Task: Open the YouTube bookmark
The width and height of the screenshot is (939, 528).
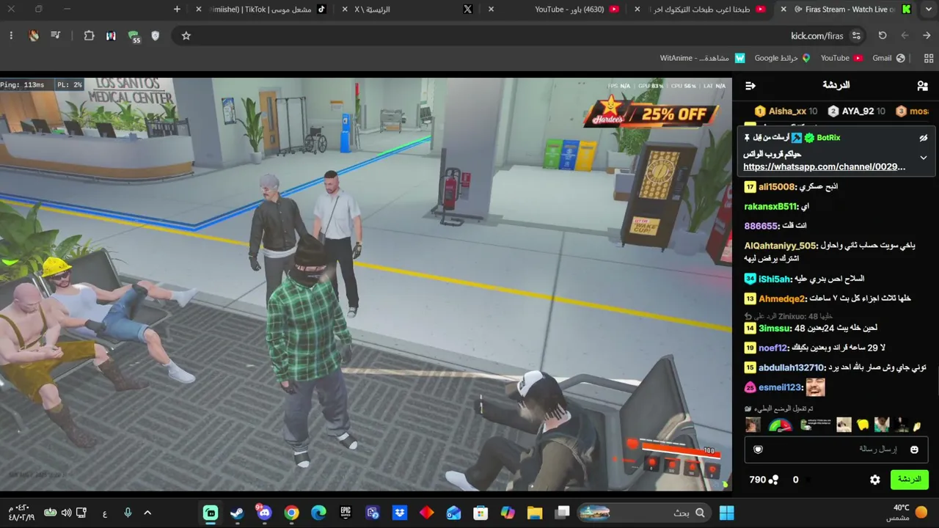Action: [841, 58]
